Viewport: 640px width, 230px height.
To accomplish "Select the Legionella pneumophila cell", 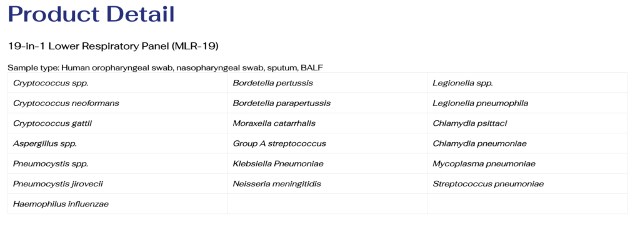I will 527,103.
